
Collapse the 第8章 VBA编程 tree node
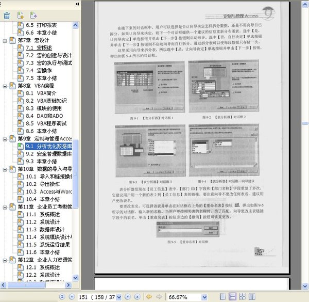pyautogui.click(x=5, y=86)
